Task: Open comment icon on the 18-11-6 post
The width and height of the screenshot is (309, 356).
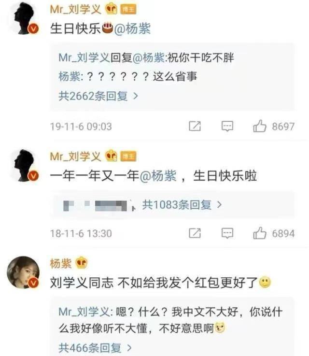Action: (x=227, y=233)
